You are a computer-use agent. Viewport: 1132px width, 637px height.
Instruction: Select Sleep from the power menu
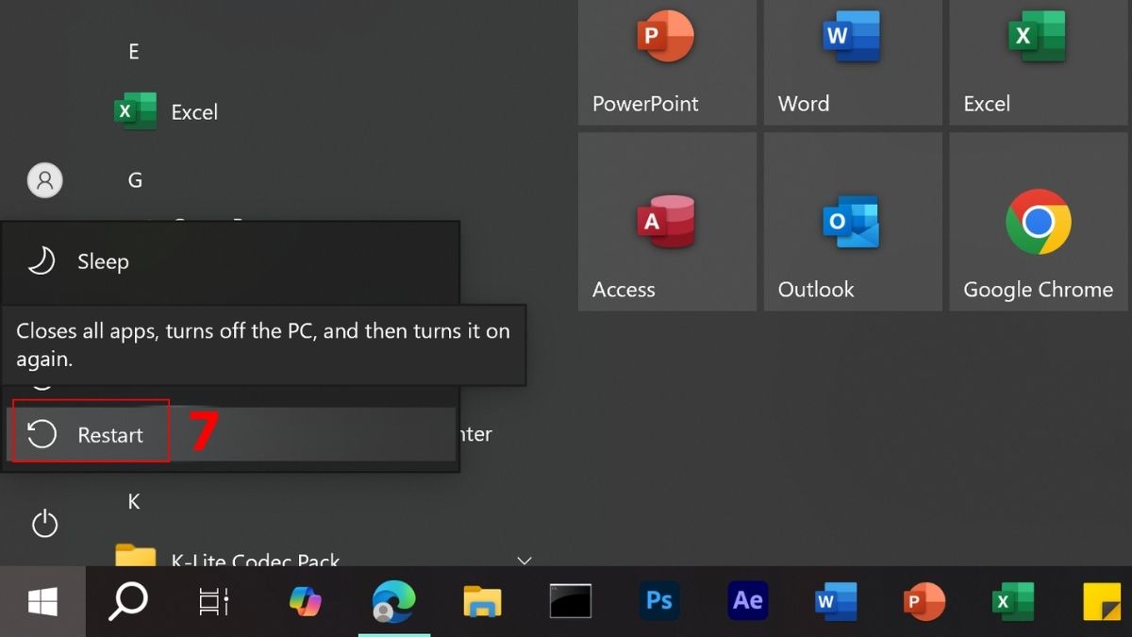coord(103,261)
